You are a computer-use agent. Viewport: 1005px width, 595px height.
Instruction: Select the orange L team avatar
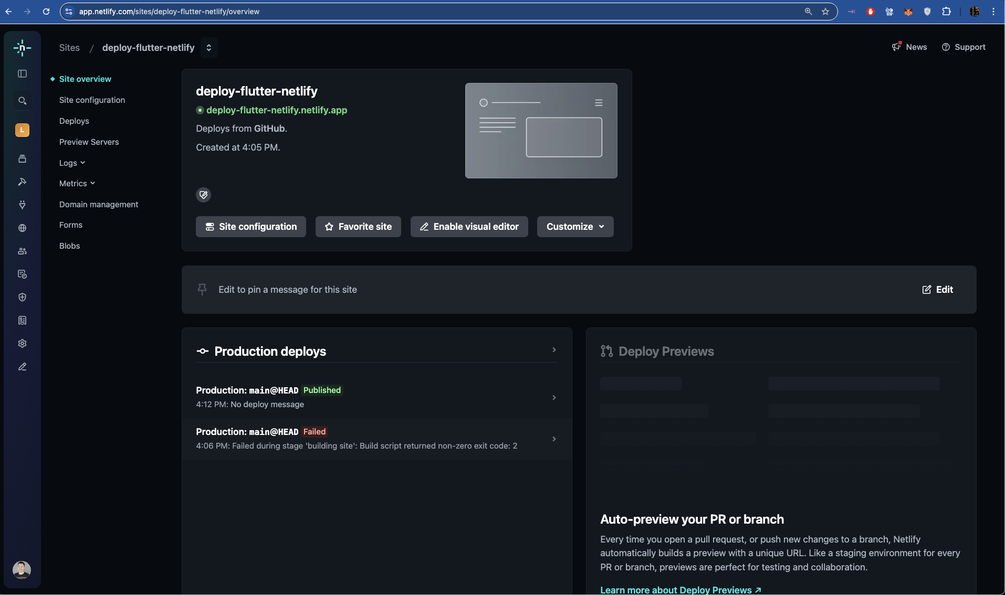[22, 130]
